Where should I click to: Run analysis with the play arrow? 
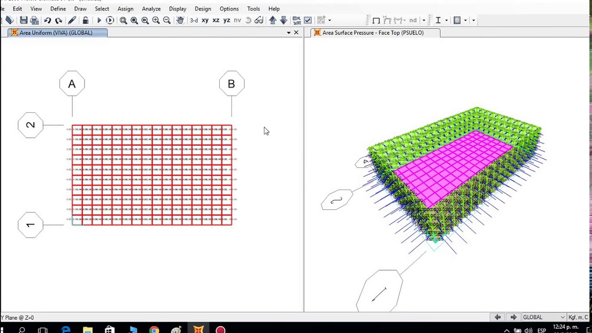point(99,20)
